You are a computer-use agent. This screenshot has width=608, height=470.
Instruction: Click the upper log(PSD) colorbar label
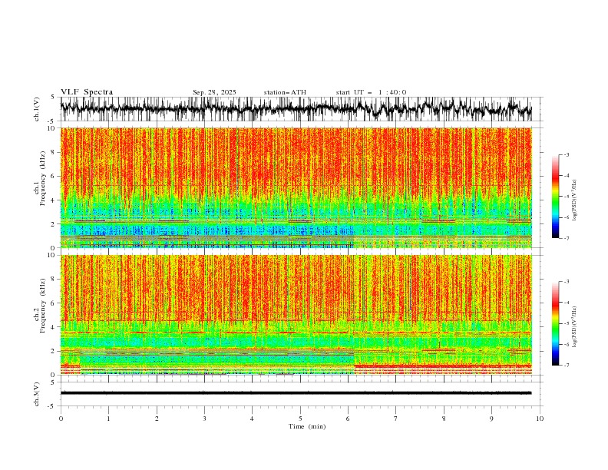pos(574,200)
